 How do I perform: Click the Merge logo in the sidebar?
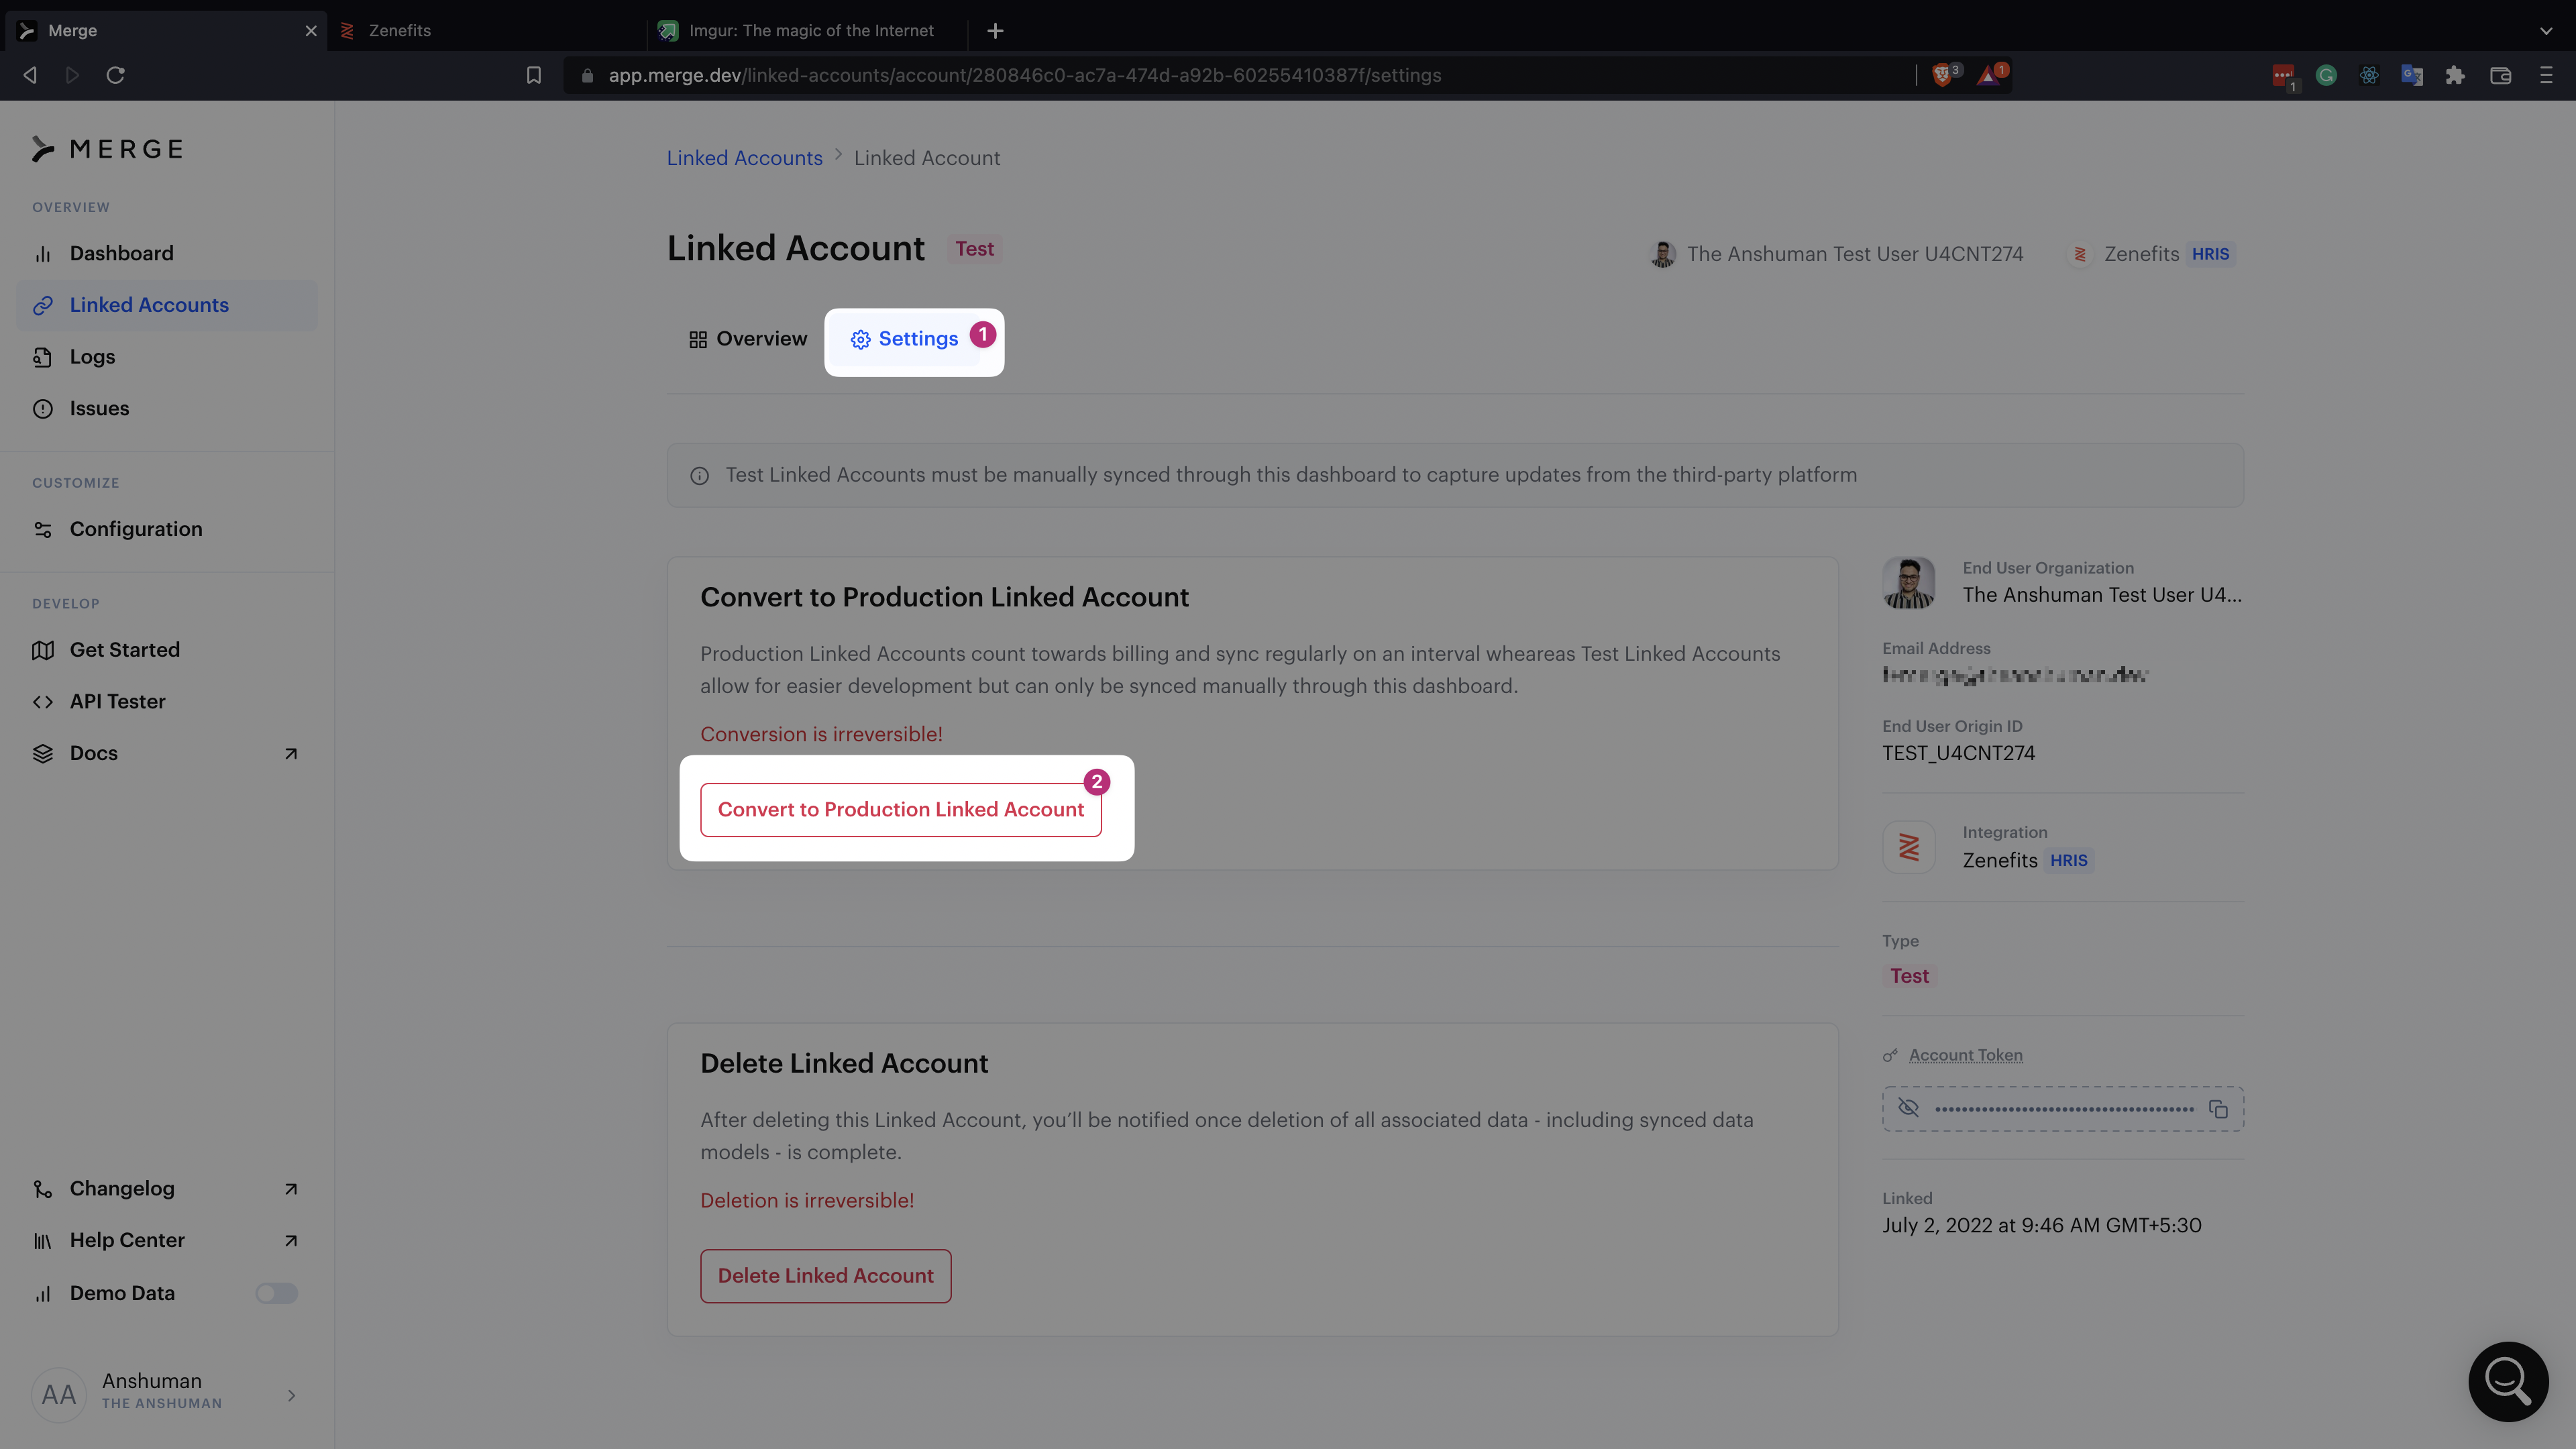point(108,149)
